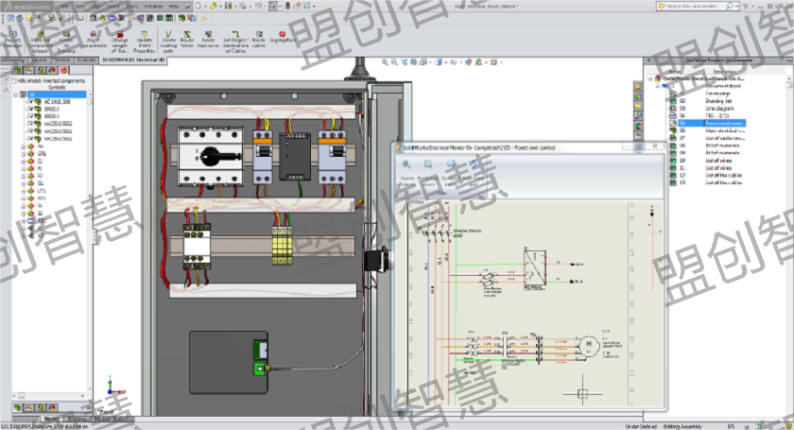Activate the Route Harnesses command

coord(208,40)
